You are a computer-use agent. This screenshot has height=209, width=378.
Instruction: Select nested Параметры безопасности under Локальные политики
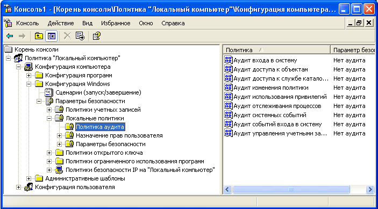click(111, 144)
